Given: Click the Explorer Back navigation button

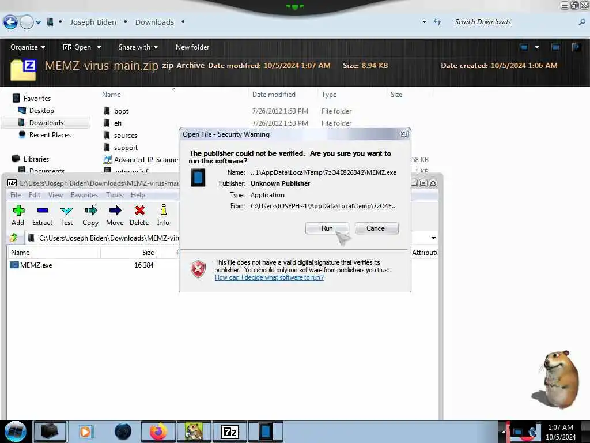Looking at the screenshot, I should click(x=10, y=22).
